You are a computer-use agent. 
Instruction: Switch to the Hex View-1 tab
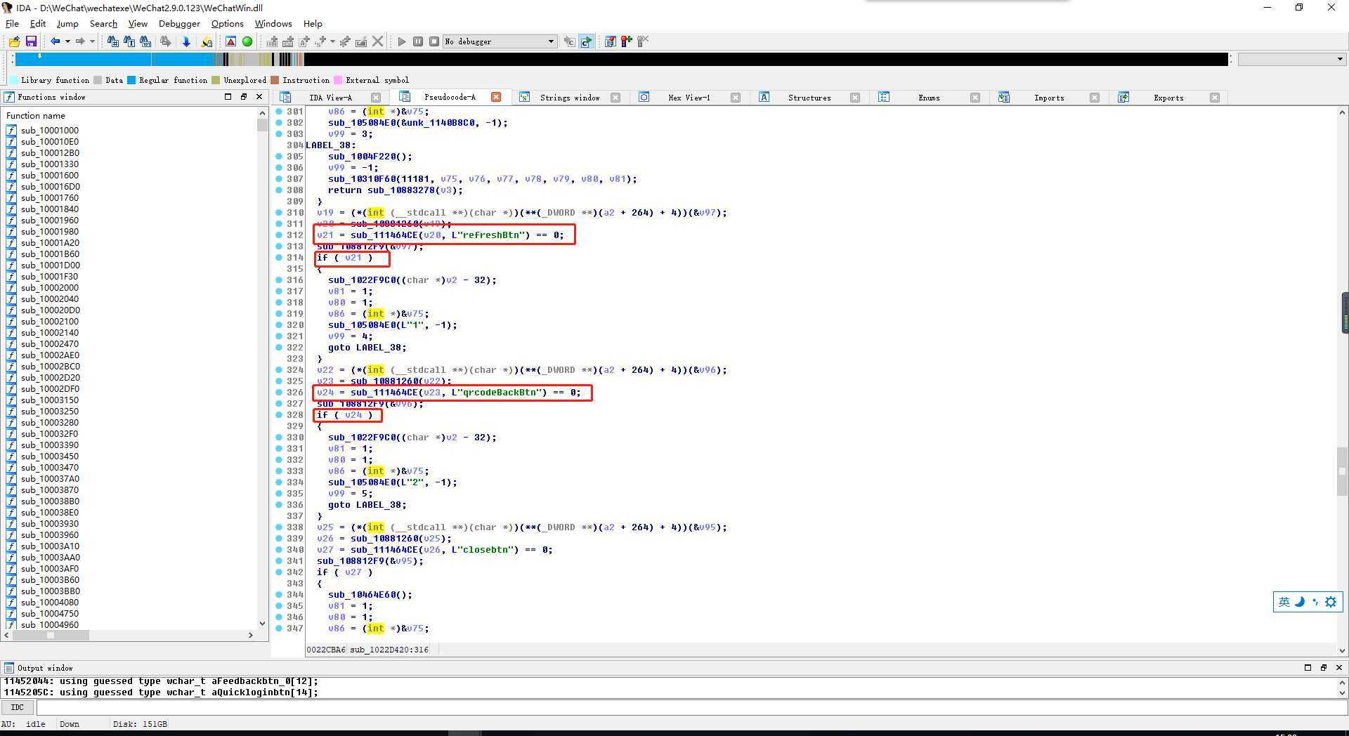point(689,98)
